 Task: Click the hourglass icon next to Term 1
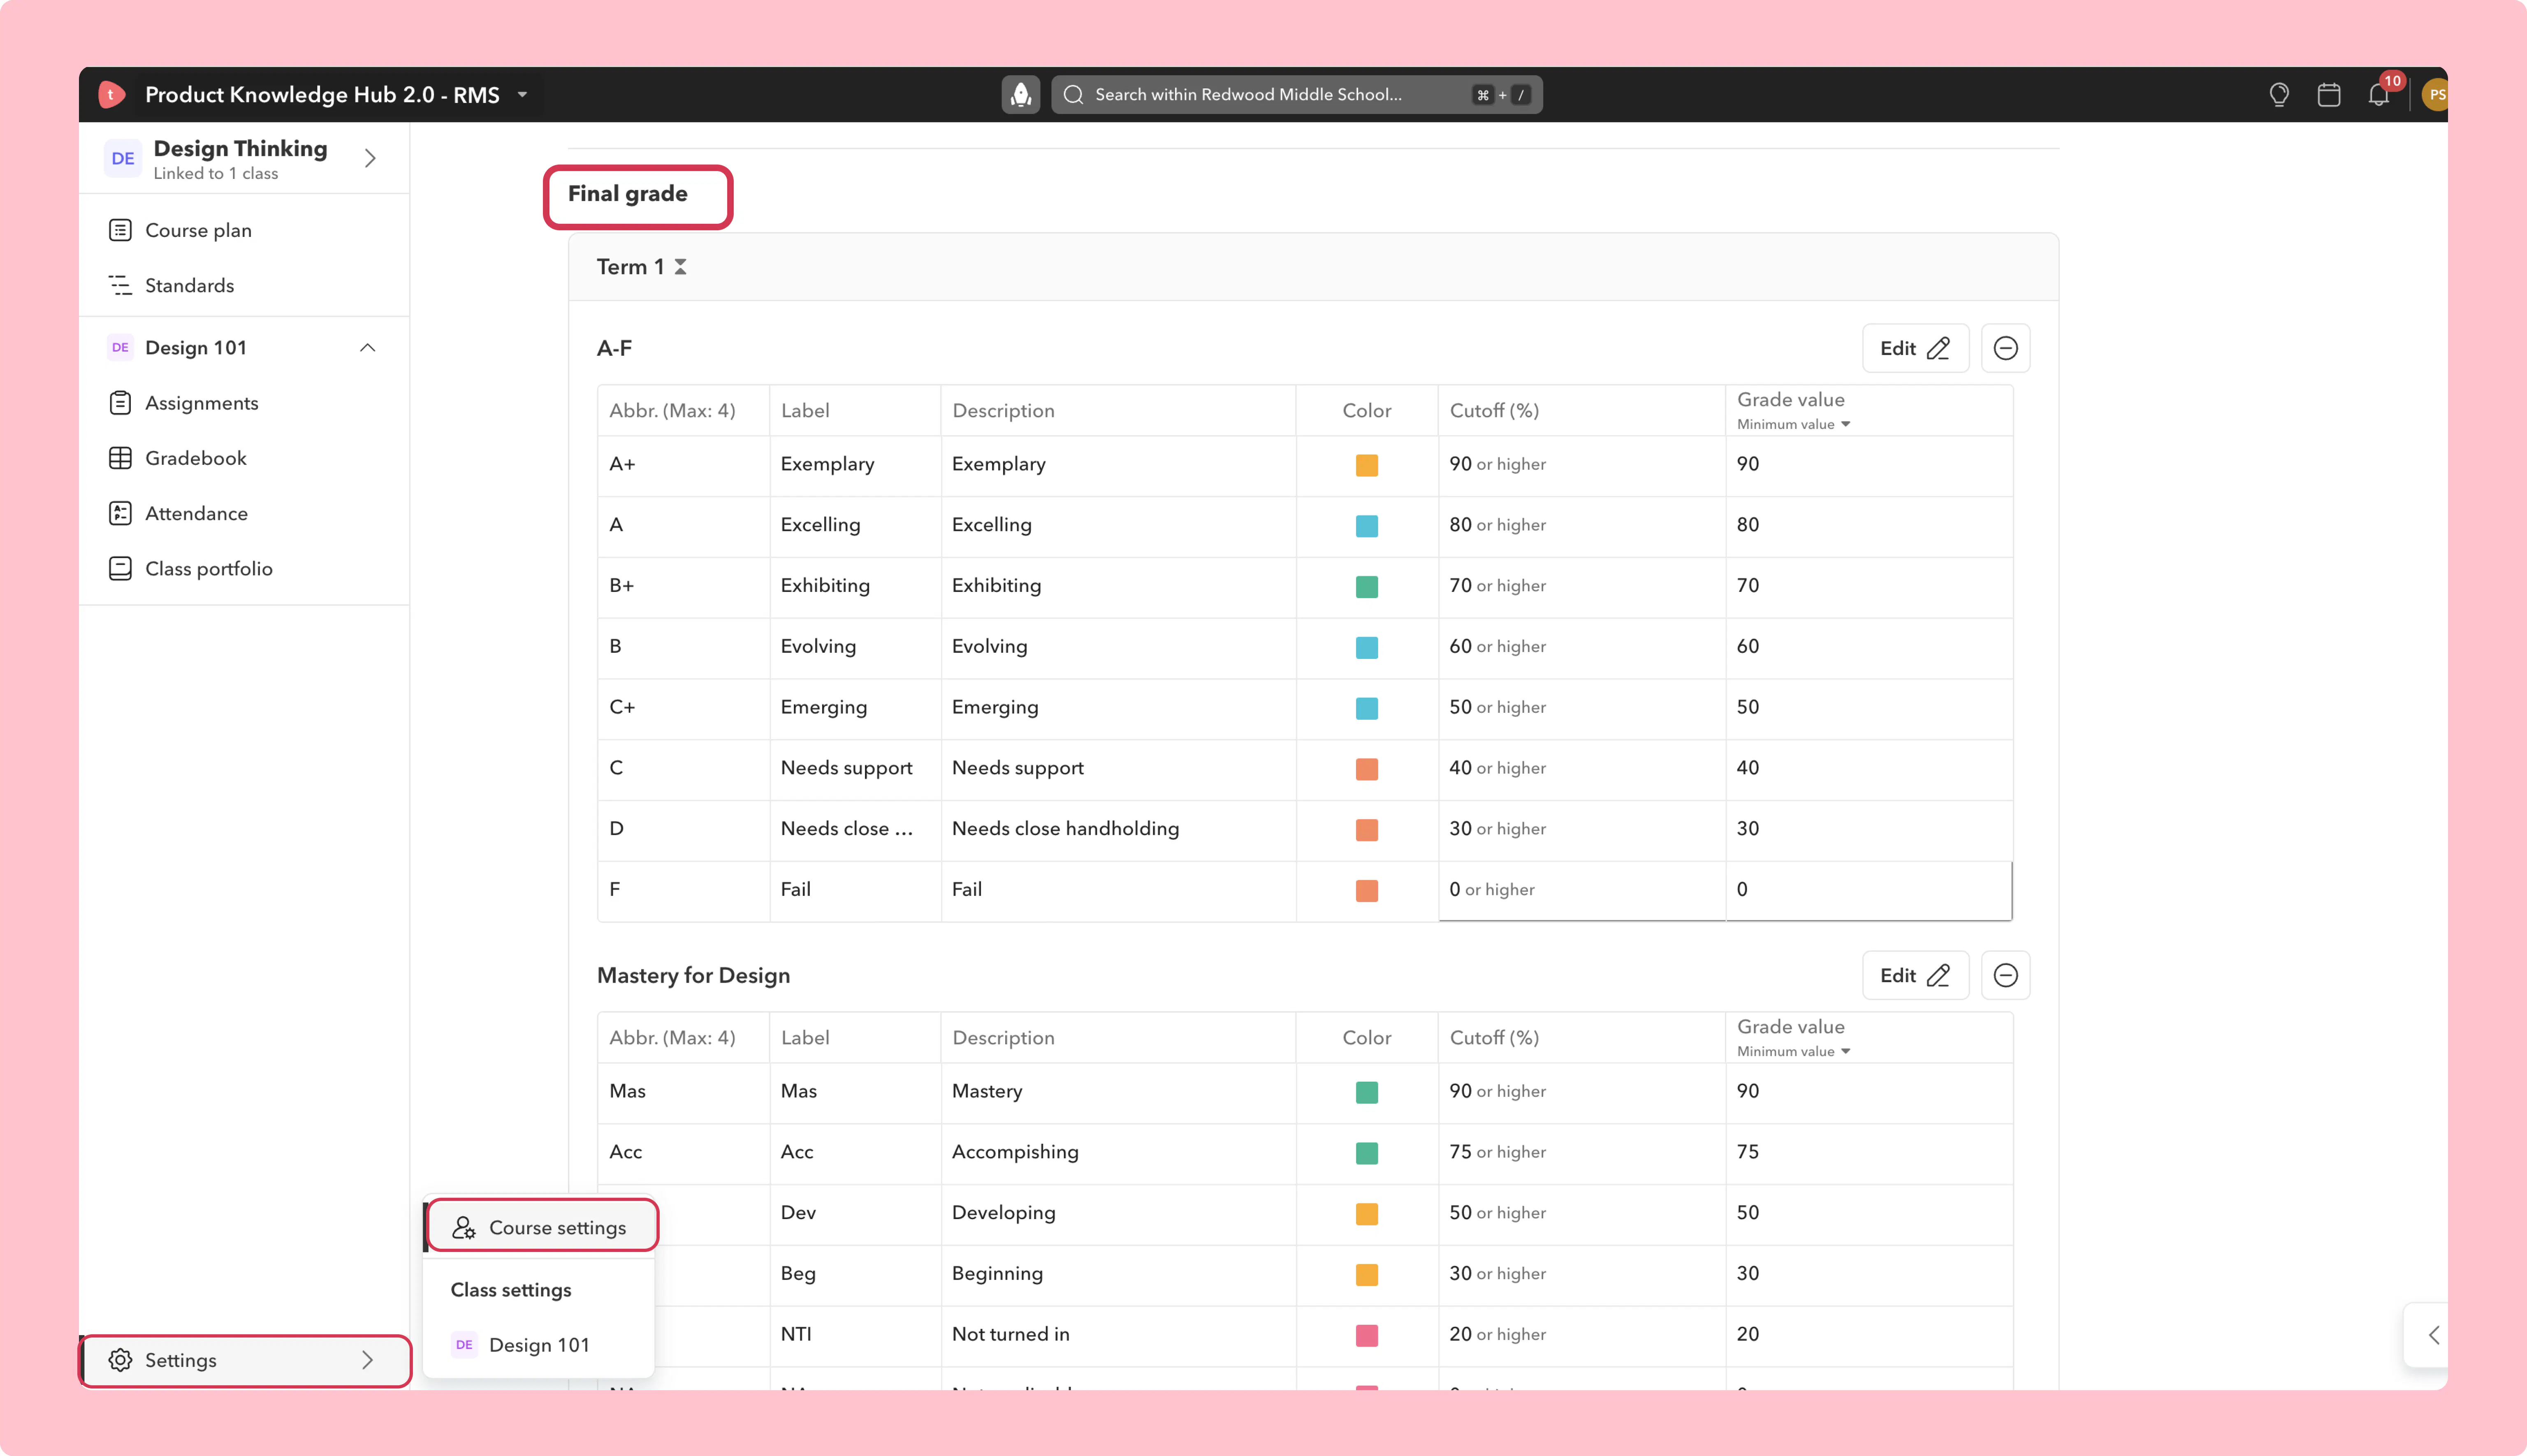click(x=680, y=267)
